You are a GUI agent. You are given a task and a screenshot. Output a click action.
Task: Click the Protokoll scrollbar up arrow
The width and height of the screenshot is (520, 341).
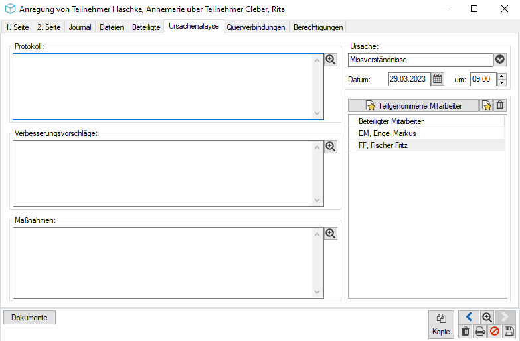click(x=317, y=60)
